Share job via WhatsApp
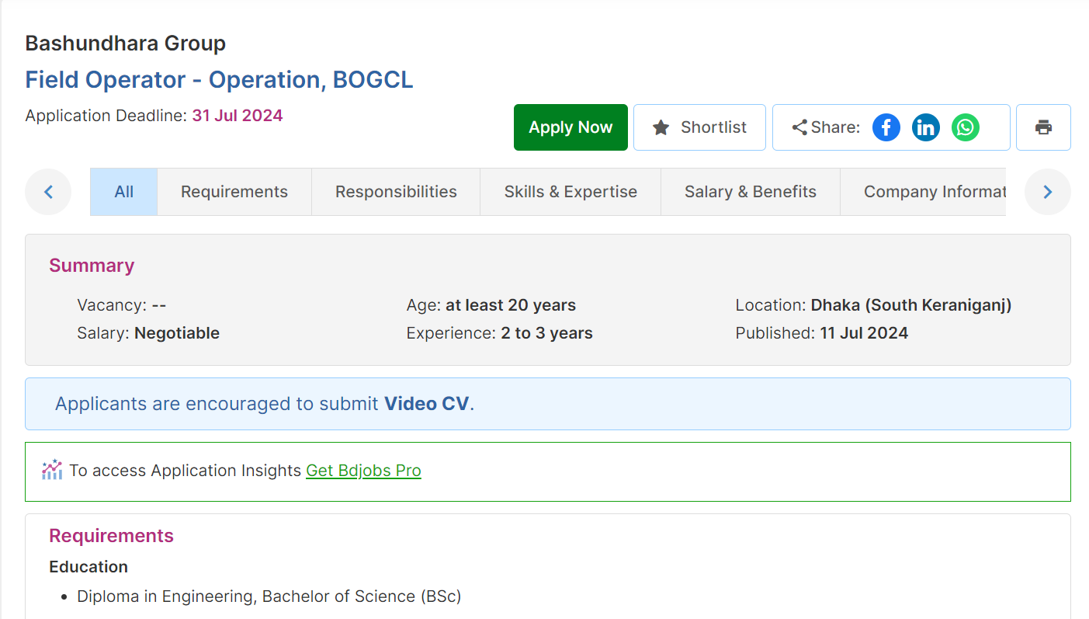This screenshot has height=619, width=1089. pos(966,127)
